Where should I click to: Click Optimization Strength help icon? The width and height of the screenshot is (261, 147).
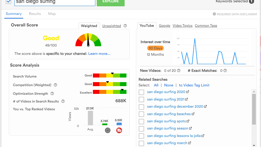click(52, 94)
